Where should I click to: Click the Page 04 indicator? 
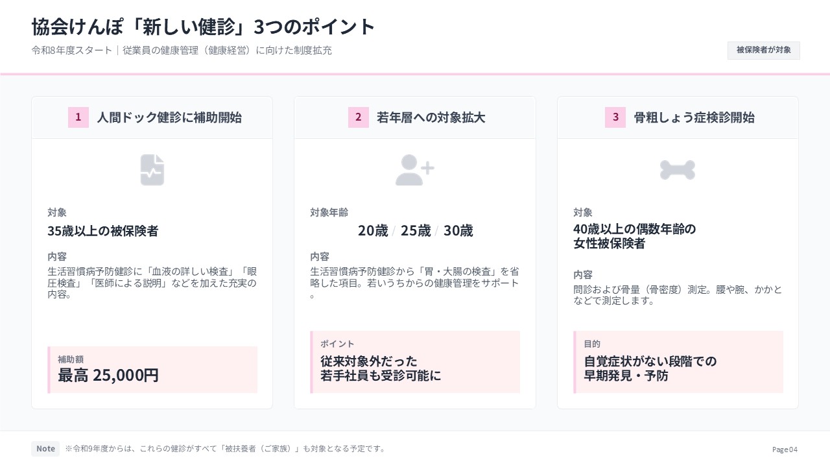click(x=785, y=449)
